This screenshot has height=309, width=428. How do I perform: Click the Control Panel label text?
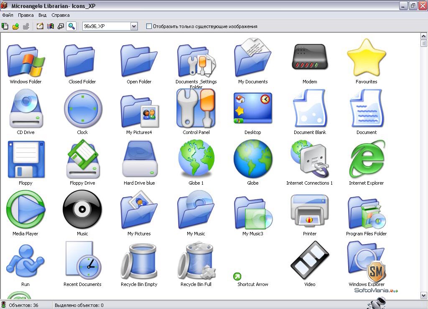(x=196, y=132)
